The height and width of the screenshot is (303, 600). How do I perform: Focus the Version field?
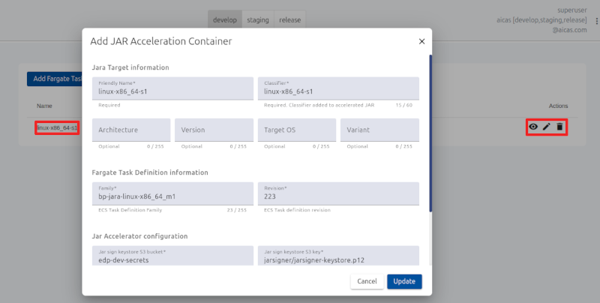(x=214, y=130)
